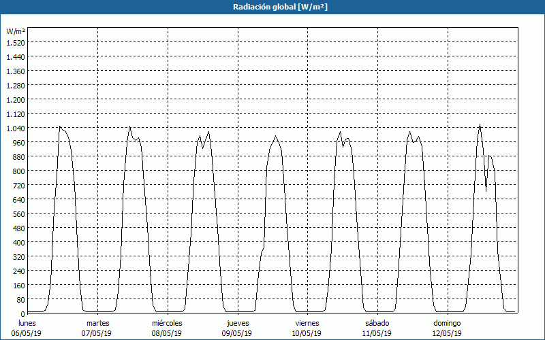Select the 240 y-axis value
545x340 pixels.
(18, 271)
